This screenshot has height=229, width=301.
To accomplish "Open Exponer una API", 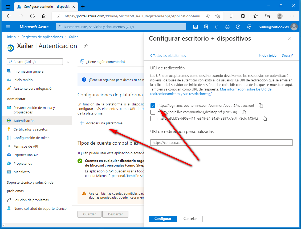I will click(26, 155).
